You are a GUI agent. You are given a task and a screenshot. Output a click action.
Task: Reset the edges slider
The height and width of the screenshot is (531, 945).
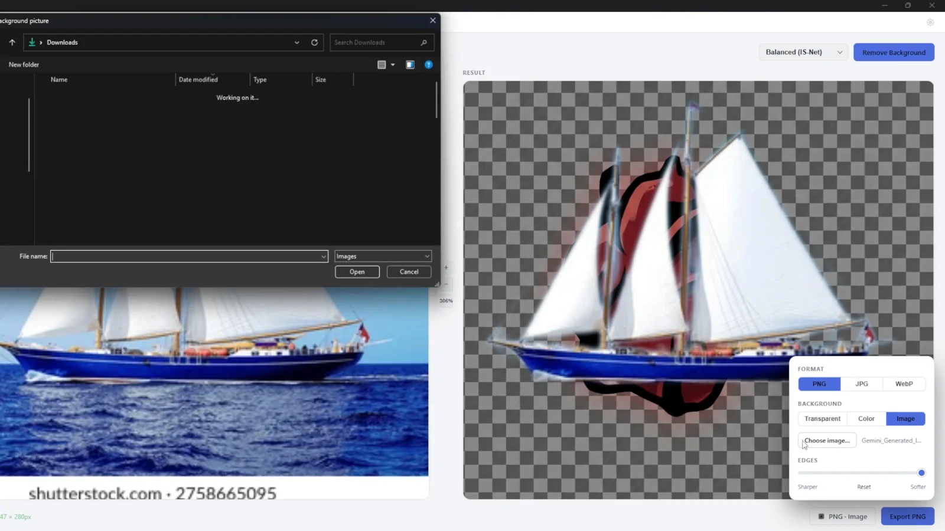[x=863, y=487]
